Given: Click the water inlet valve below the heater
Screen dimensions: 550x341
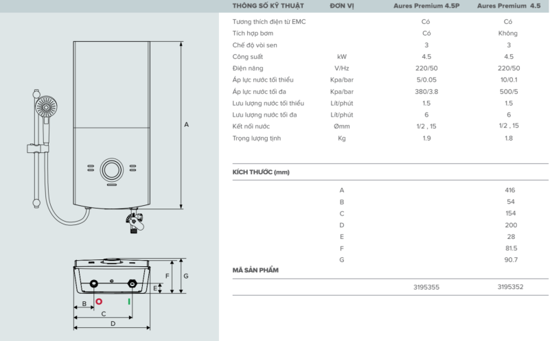Looking at the screenshot, I should click(x=135, y=222).
